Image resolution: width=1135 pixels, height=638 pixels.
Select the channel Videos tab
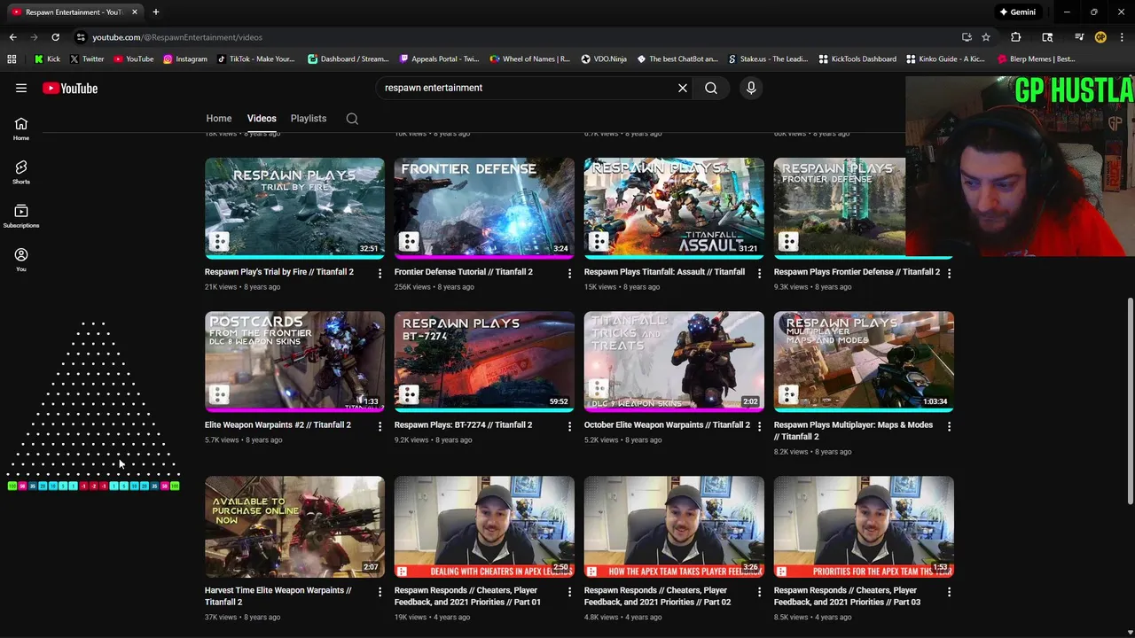[262, 118]
